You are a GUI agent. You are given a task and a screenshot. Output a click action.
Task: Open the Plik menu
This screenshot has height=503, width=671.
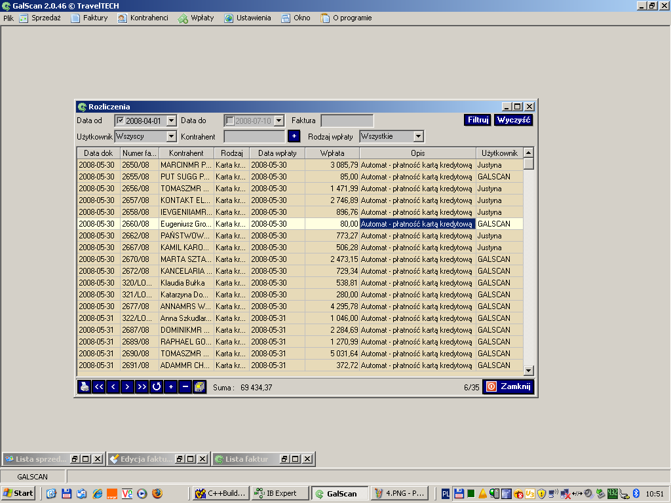pos(9,18)
